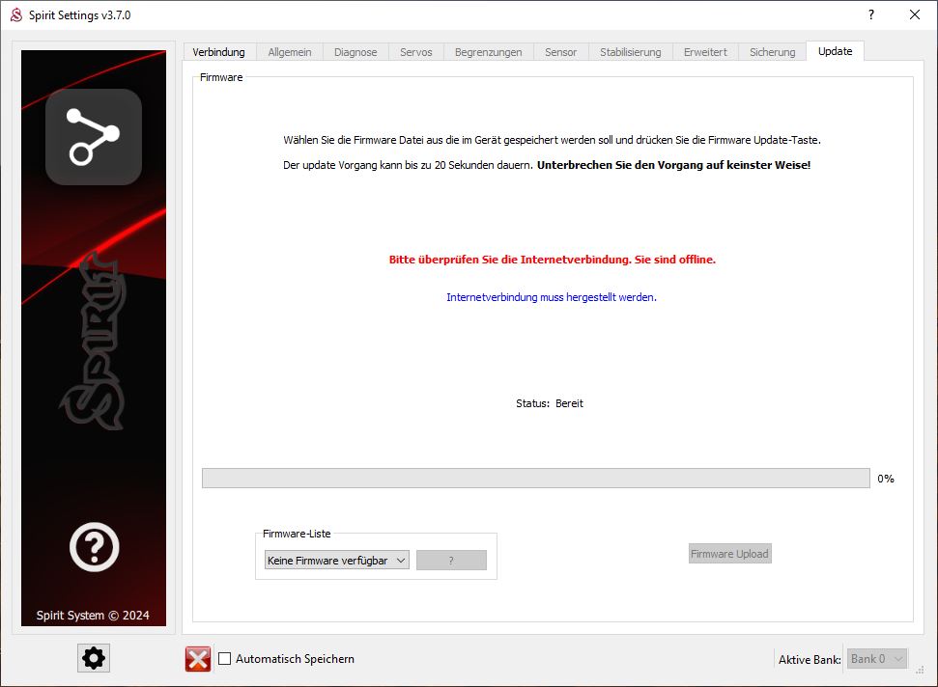Viewport: 938px width, 687px height.
Task: Click the firmware info question mark button
Action: point(451,561)
